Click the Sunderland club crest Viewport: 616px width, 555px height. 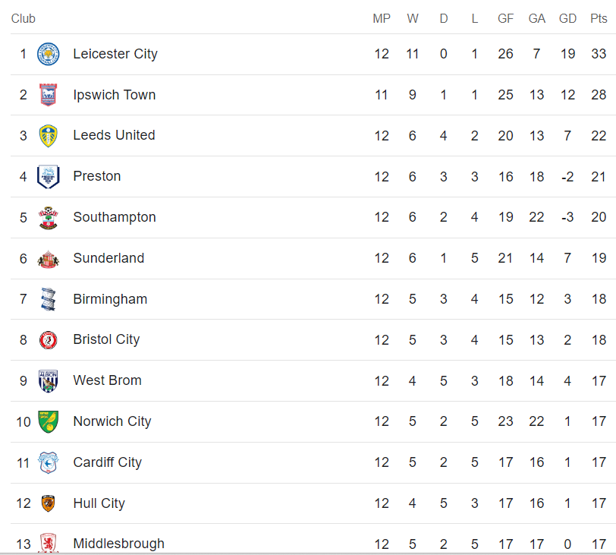[x=48, y=259]
